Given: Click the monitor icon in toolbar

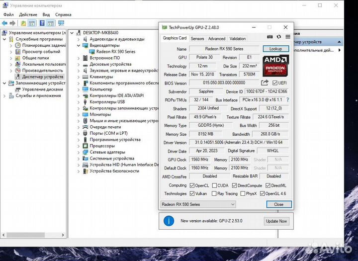Looking at the screenshot, I should coord(61,23).
